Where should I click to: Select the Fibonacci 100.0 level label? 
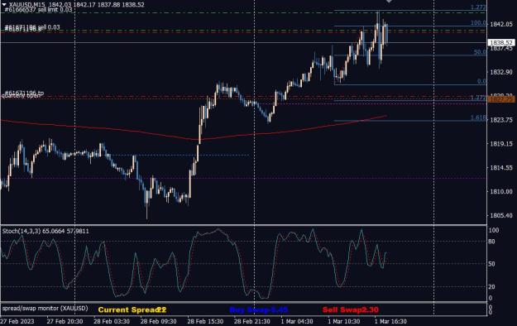pos(478,23)
